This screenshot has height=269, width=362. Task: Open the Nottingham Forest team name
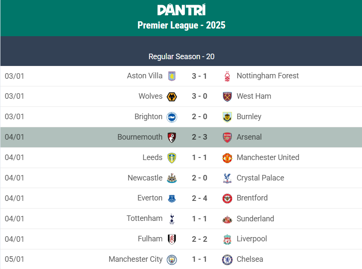tap(268, 76)
